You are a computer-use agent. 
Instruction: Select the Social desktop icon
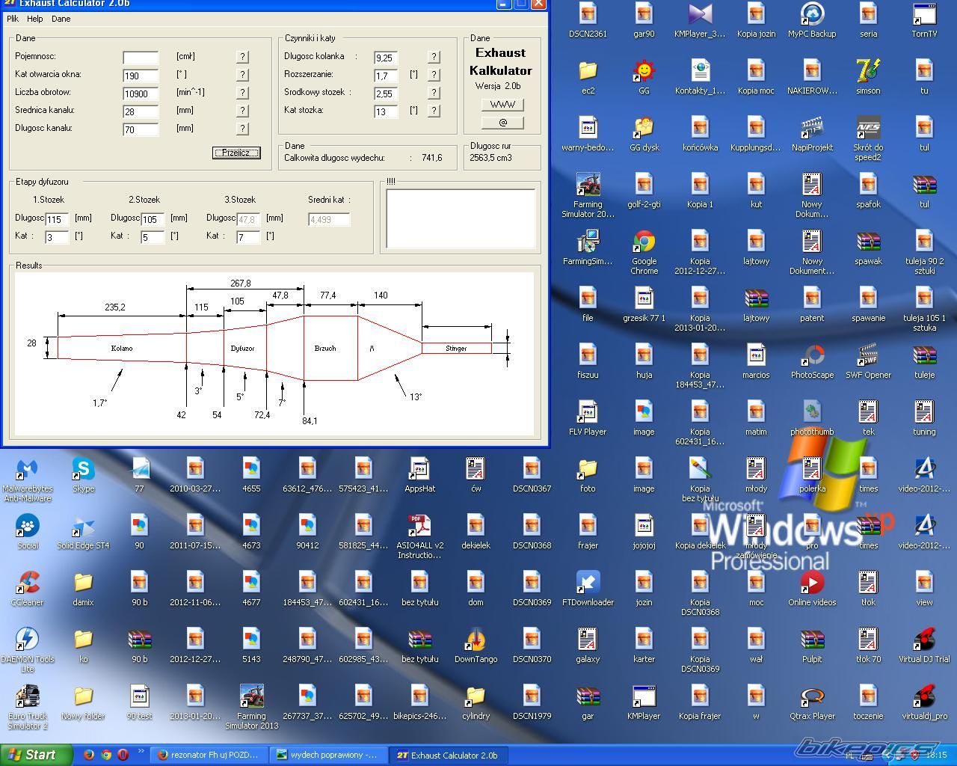pyautogui.click(x=27, y=532)
